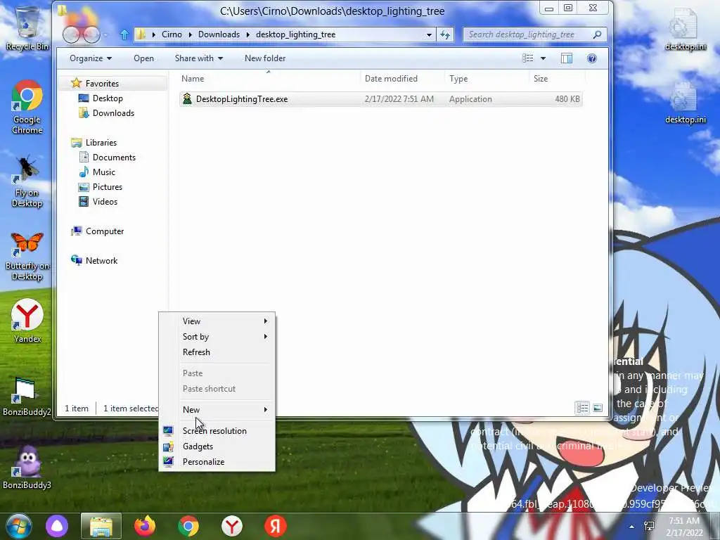Image resolution: width=720 pixels, height=540 pixels.
Task: Expand the View submenu in context menu
Action: coord(217,321)
